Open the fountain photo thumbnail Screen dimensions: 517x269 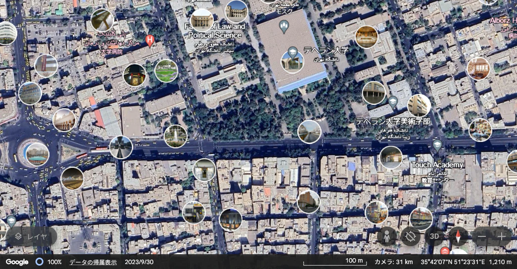176,136
